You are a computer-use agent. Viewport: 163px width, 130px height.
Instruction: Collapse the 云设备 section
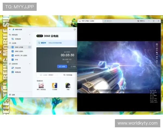click(30, 43)
